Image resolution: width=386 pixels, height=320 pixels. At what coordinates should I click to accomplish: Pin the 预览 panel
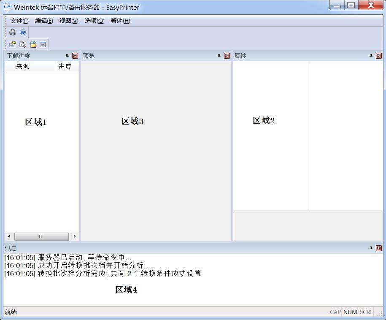[219, 56]
